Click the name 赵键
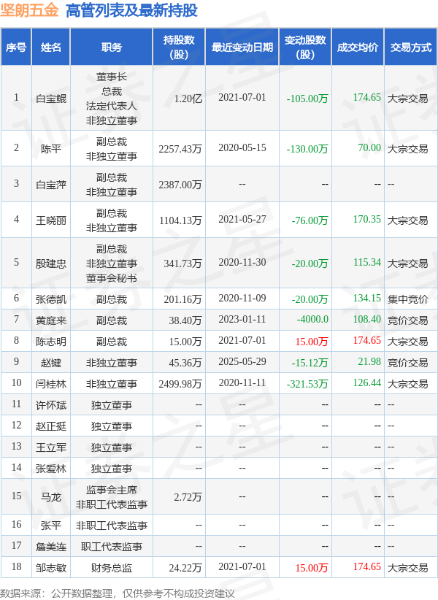Viewport: 438px width, 600px height. (x=51, y=363)
